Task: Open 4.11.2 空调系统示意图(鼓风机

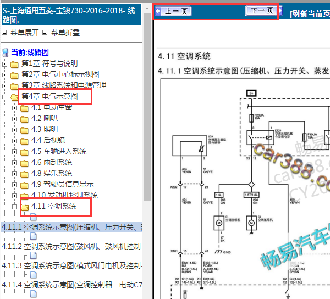Action: coord(71,246)
